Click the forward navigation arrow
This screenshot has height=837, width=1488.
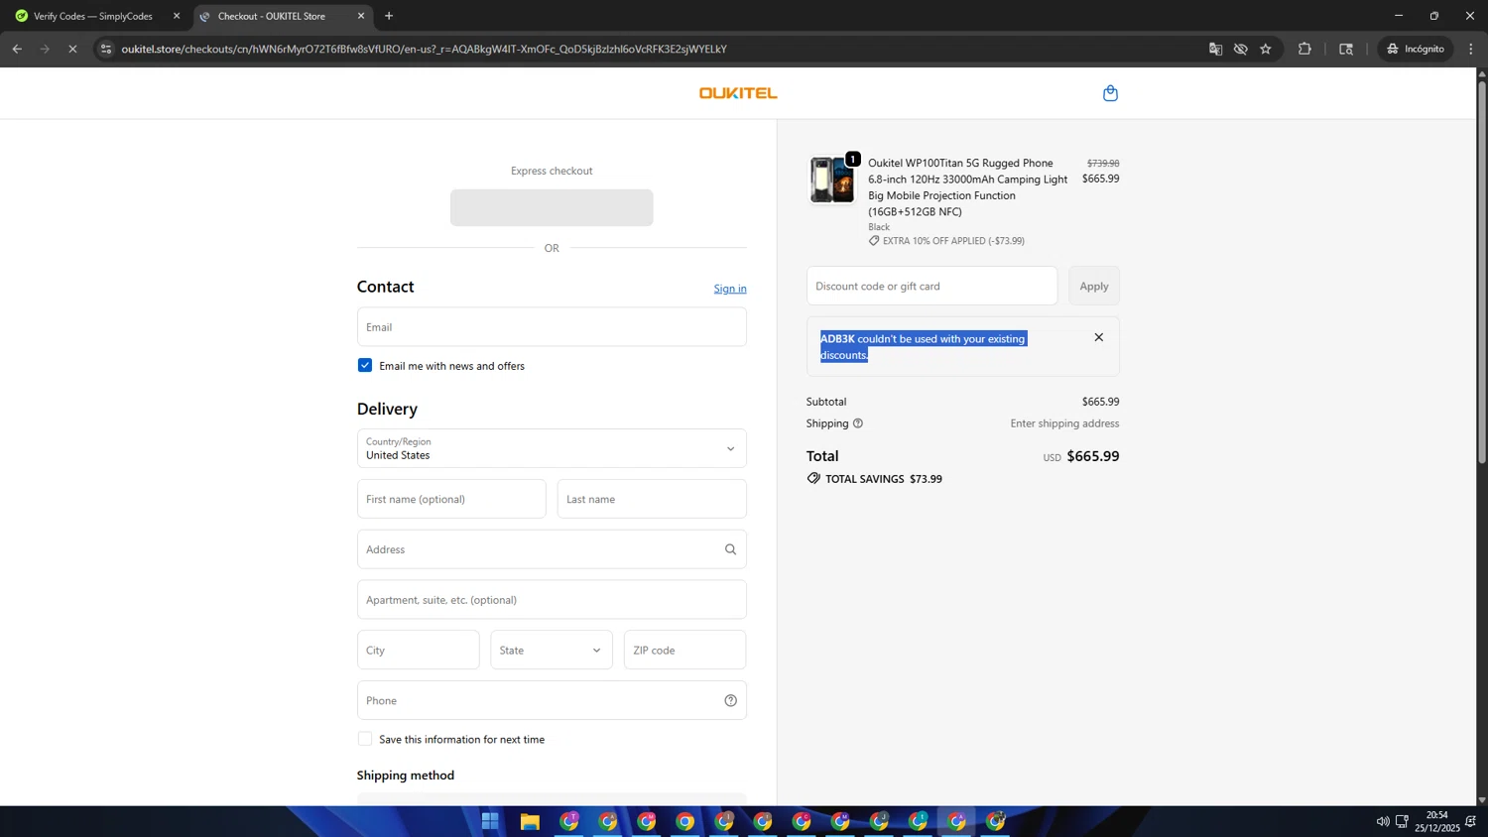point(45,49)
